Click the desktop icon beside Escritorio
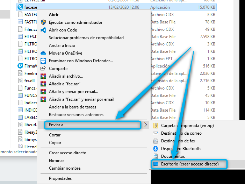This screenshot has width=245, height=184. pyautogui.click(x=156, y=164)
